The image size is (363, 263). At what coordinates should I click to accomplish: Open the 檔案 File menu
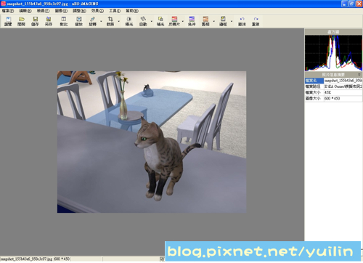8,11
